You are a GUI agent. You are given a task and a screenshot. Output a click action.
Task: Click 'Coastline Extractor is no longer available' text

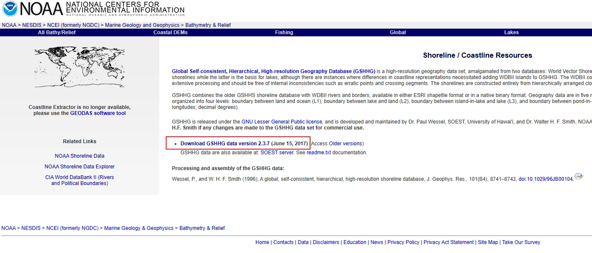click(x=79, y=107)
